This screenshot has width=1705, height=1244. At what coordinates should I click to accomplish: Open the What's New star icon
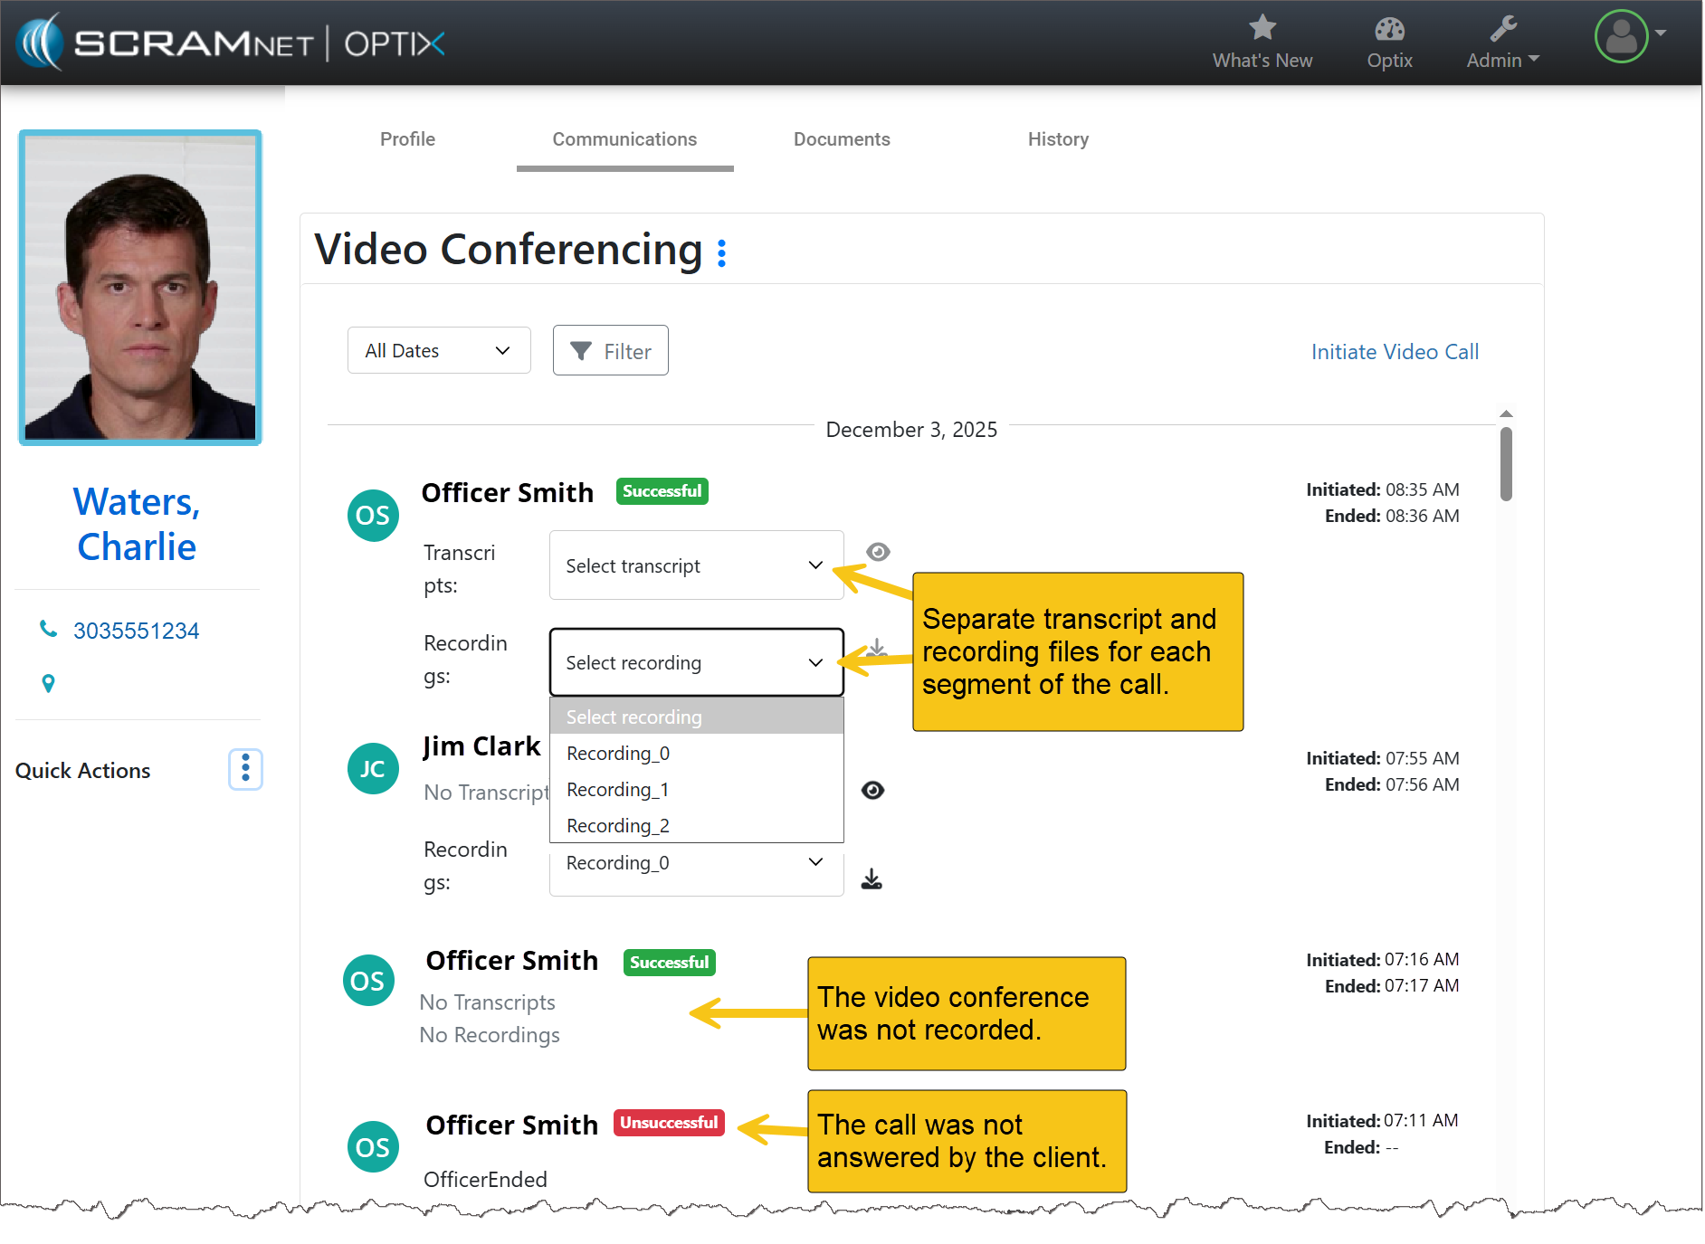click(x=1262, y=29)
